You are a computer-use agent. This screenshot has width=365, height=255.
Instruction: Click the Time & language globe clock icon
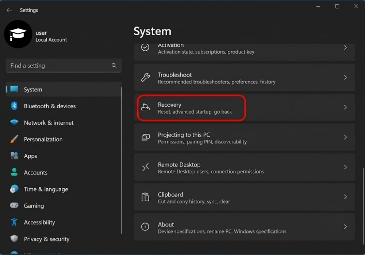click(x=14, y=189)
